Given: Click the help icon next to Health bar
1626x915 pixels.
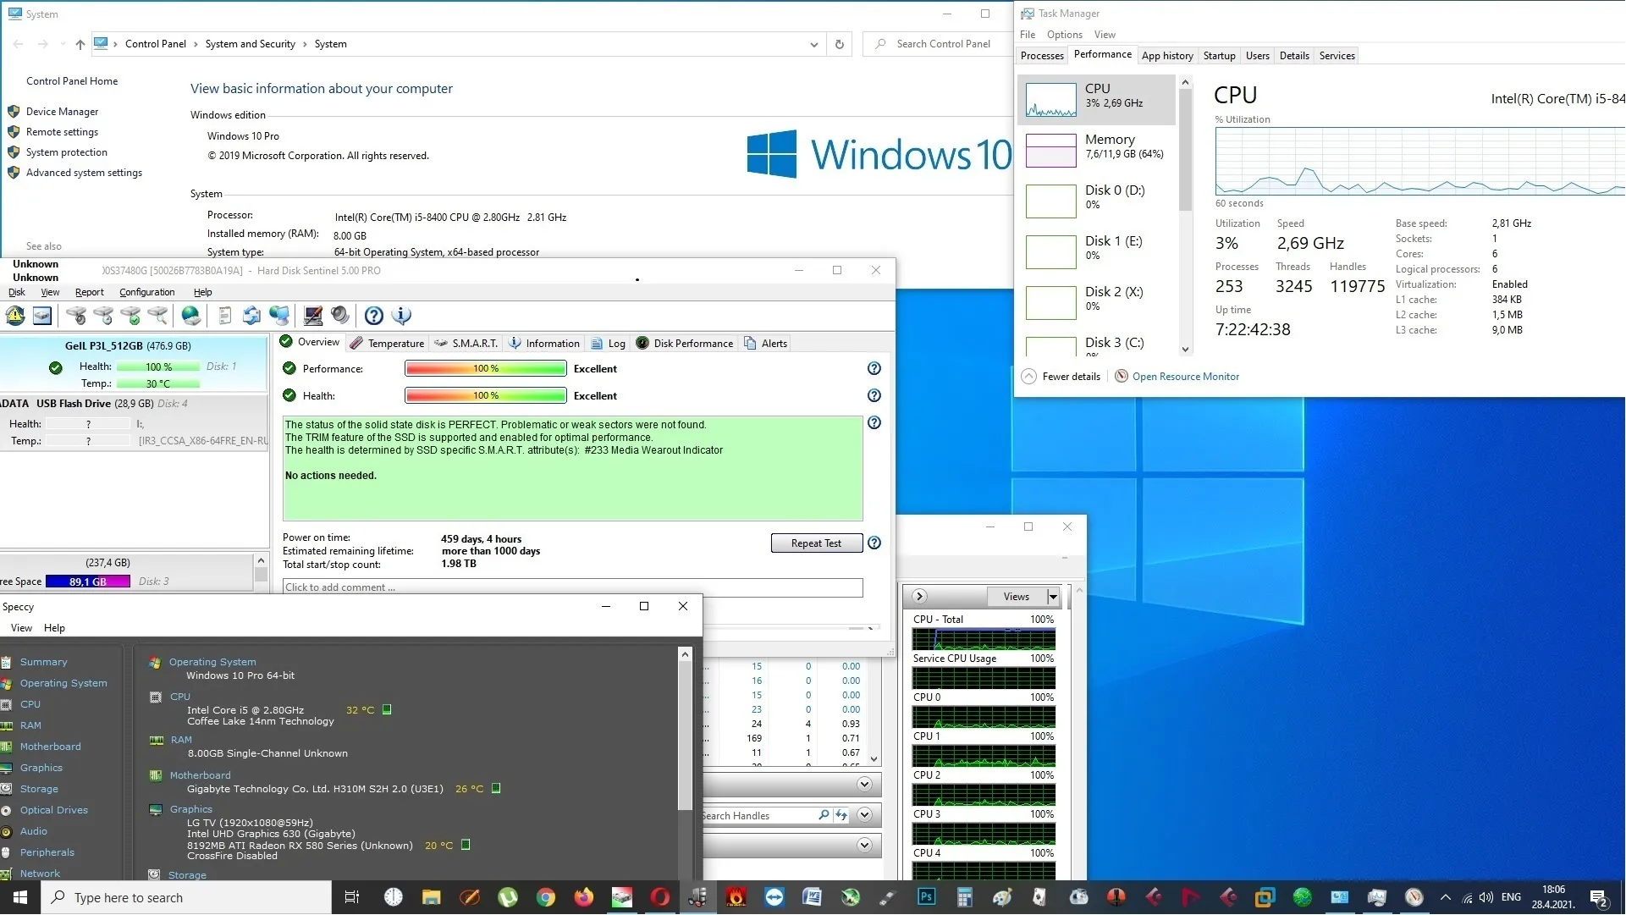Looking at the screenshot, I should pos(874,396).
